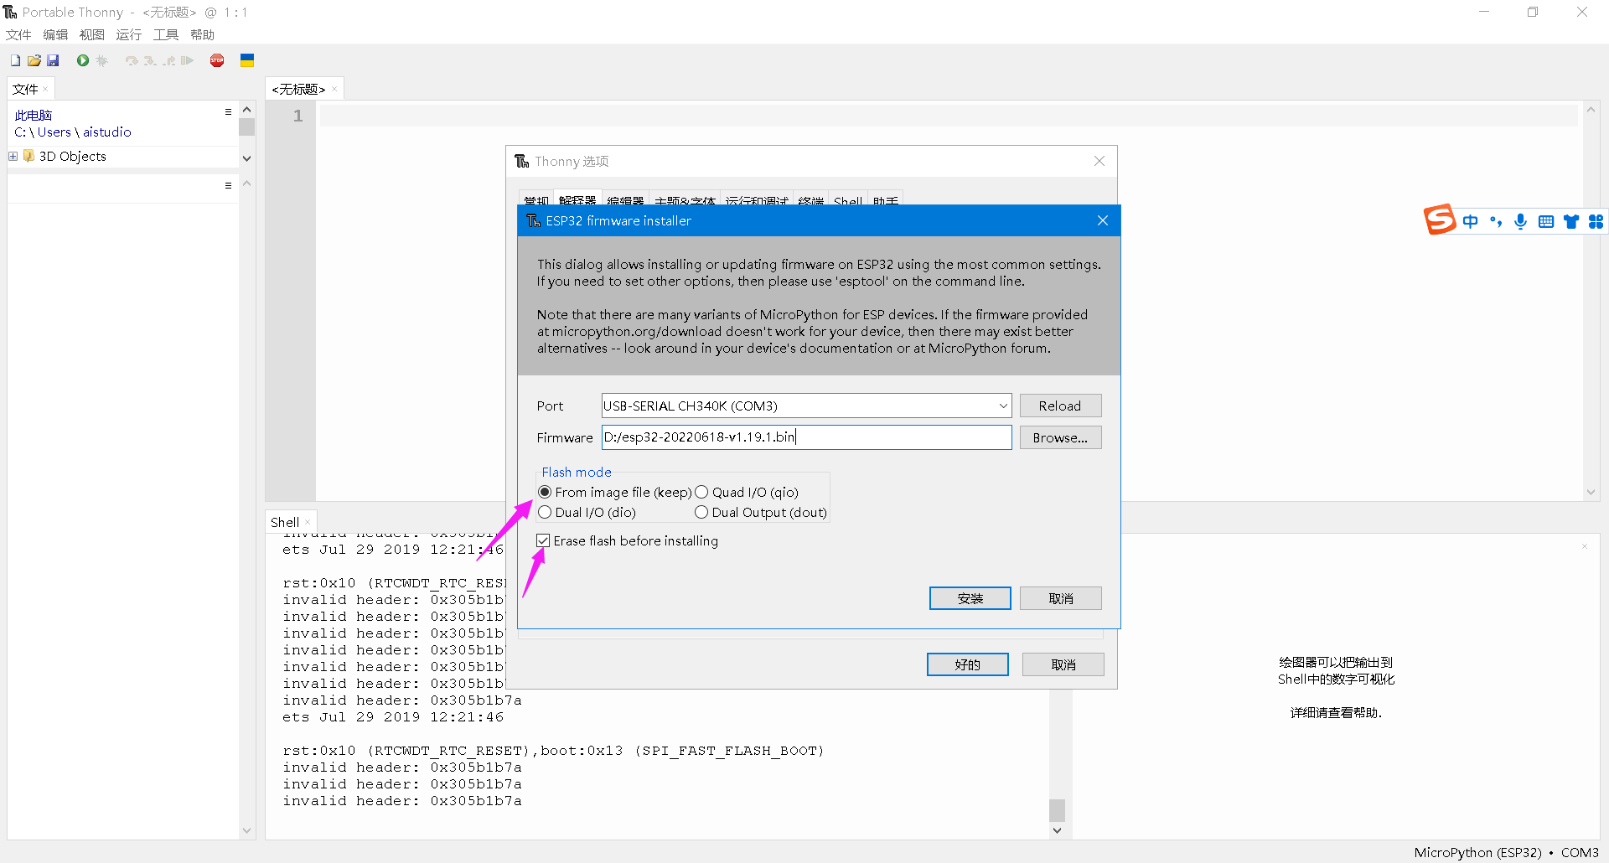1609x863 pixels.
Task: Click the Resume execution icon
Action: point(188,60)
